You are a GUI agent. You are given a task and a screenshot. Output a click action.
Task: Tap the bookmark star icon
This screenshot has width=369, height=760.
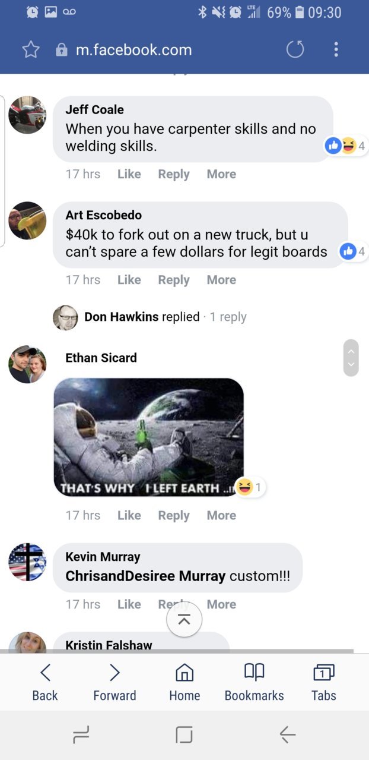tap(30, 50)
